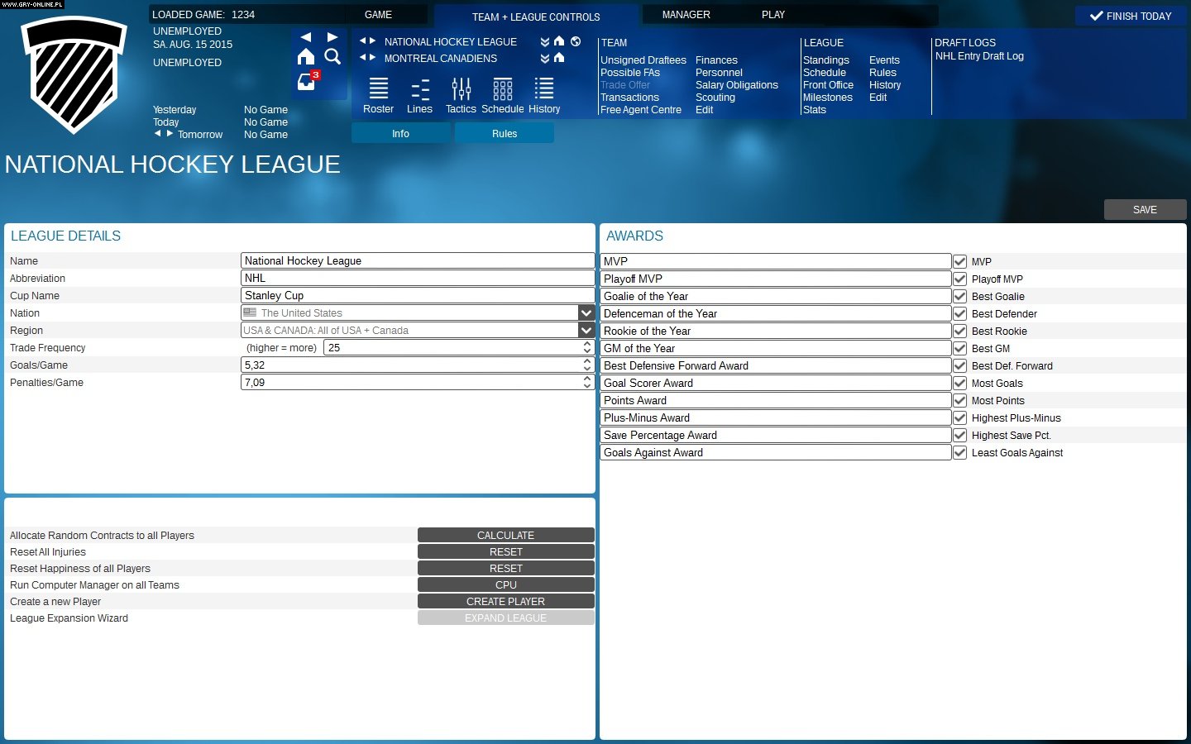This screenshot has height=744, width=1191.
Task: Click the home icon next to National Hockey League
Action: pyautogui.click(x=559, y=41)
